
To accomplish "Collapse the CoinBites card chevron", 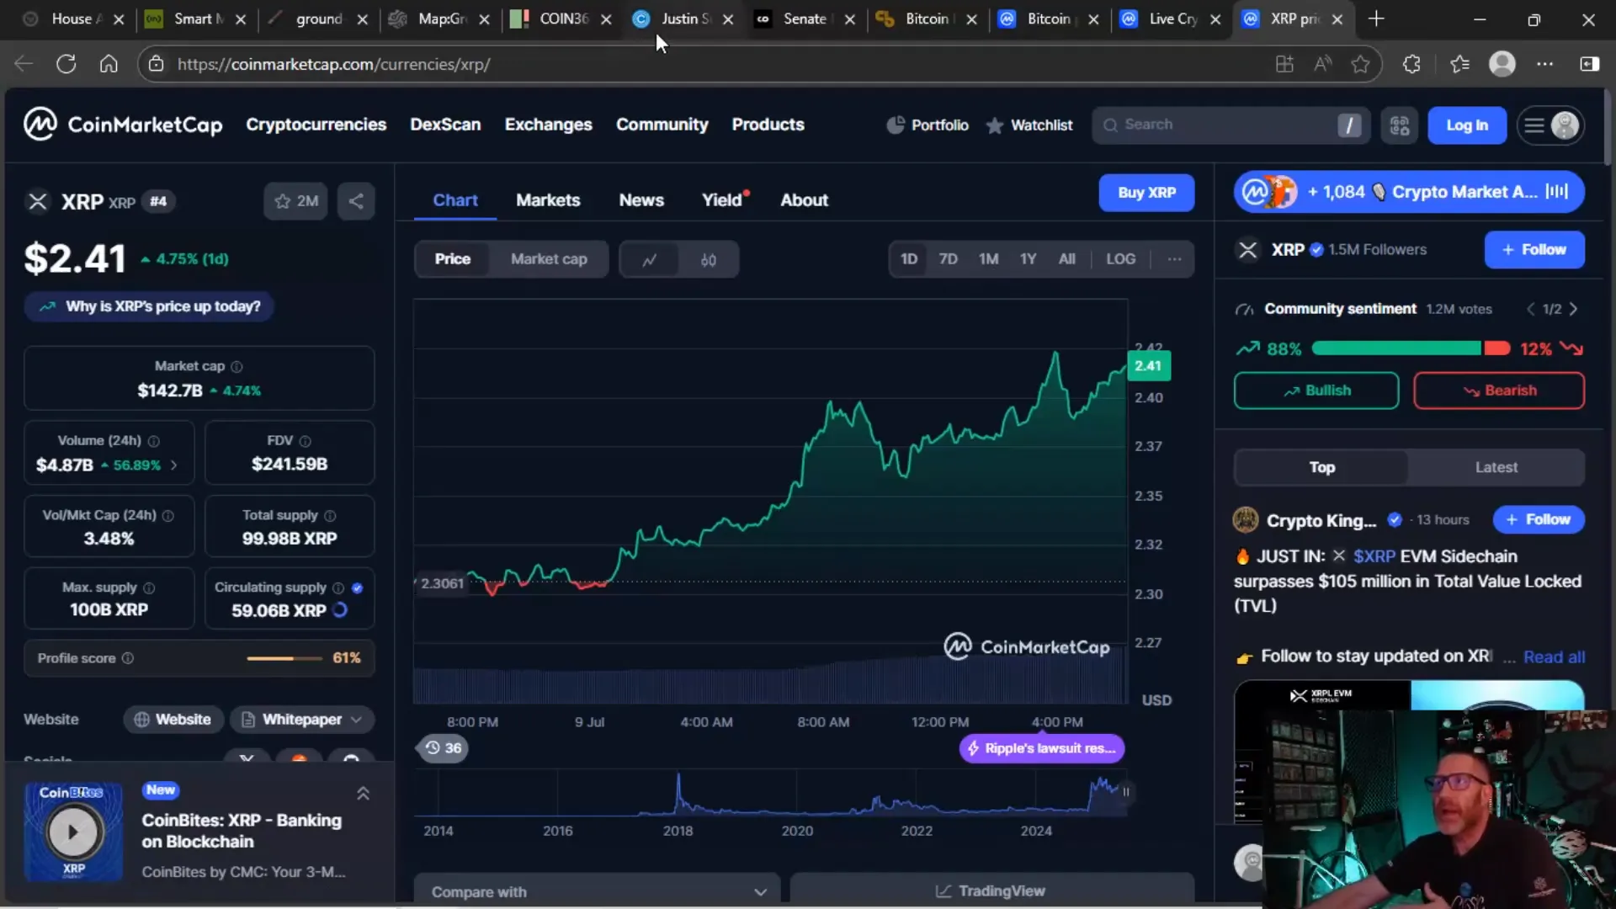I will pos(363,794).
